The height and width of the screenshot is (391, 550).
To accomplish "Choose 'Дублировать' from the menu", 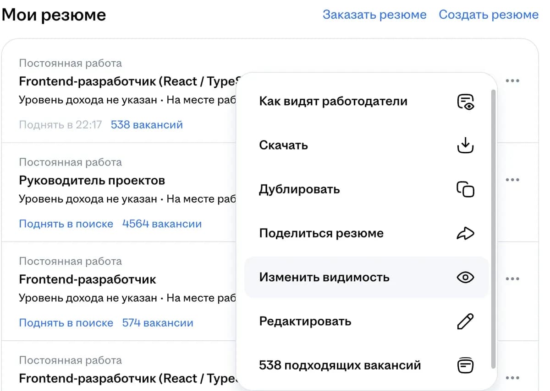I will click(x=367, y=189).
